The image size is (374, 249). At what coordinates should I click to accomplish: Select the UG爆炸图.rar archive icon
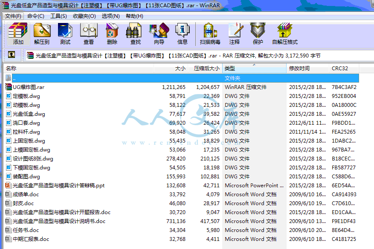click(9, 87)
